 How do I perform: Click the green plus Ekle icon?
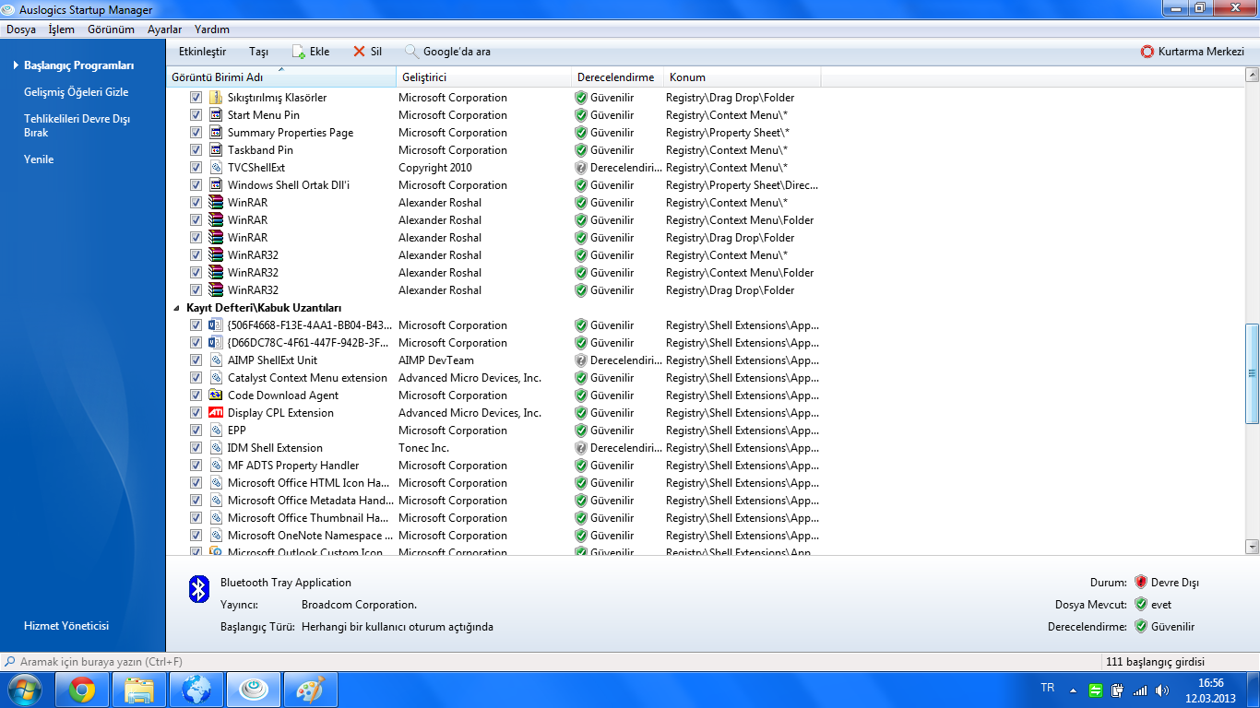[299, 52]
